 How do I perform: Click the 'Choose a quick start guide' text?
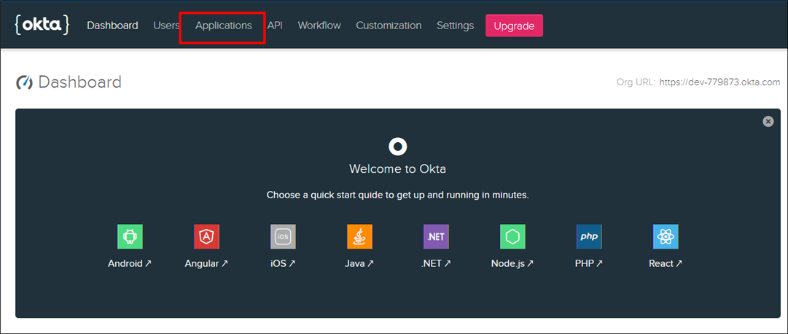[397, 195]
